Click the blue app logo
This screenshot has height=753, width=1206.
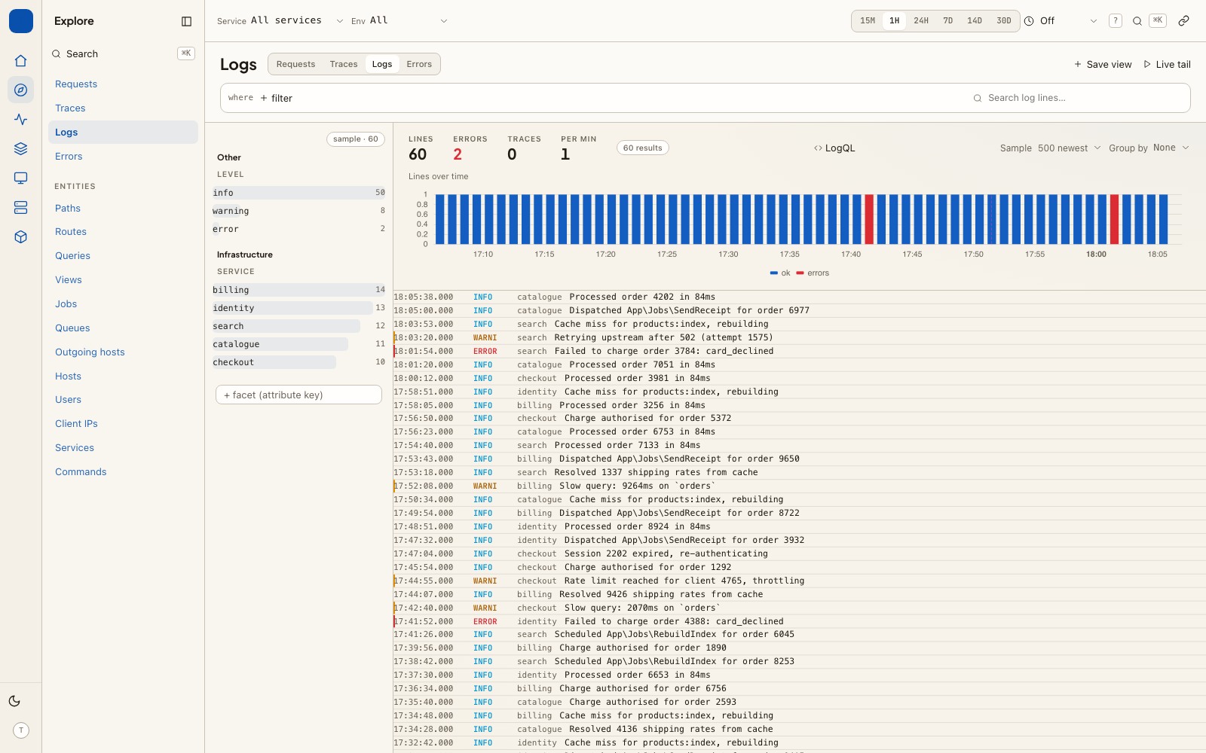click(x=21, y=21)
